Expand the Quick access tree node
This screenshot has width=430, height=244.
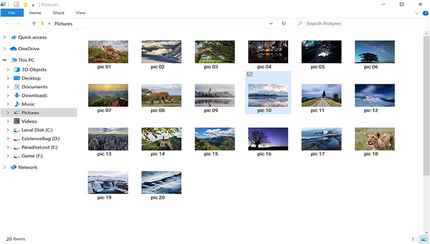pos(5,37)
